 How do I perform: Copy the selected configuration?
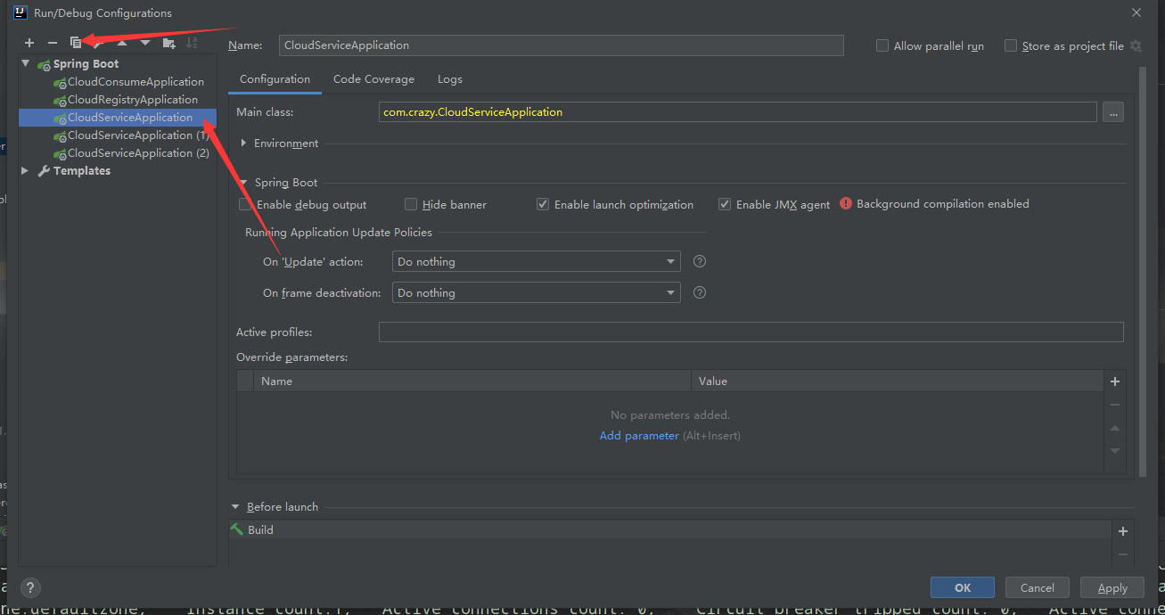(x=76, y=43)
